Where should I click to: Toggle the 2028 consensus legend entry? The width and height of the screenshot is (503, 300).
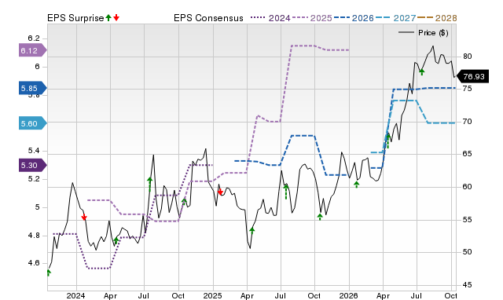pyautogui.click(x=437, y=18)
